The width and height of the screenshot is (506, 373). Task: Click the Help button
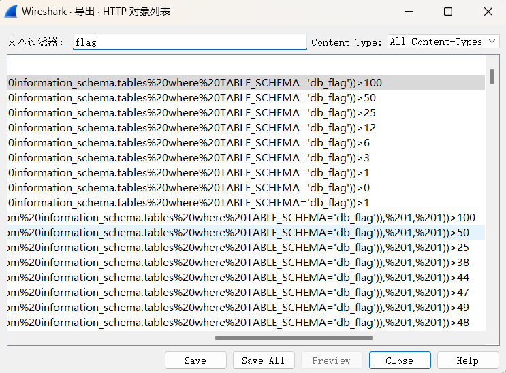468,361
